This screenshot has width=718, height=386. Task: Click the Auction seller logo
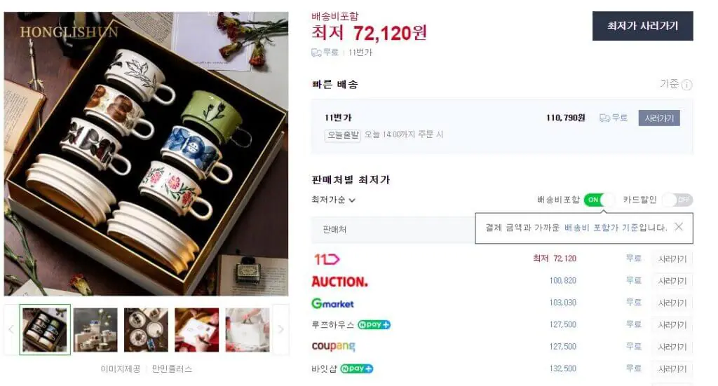[339, 282]
